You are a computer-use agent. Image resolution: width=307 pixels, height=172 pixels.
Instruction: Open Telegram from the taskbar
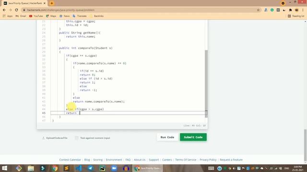[x=90, y=168]
